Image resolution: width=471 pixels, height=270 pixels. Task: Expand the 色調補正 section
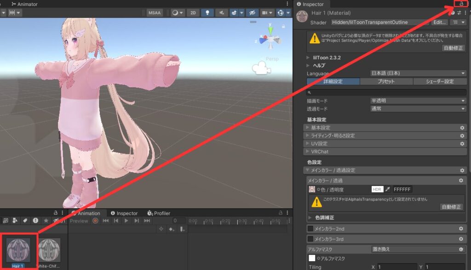(x=310, y=217)
